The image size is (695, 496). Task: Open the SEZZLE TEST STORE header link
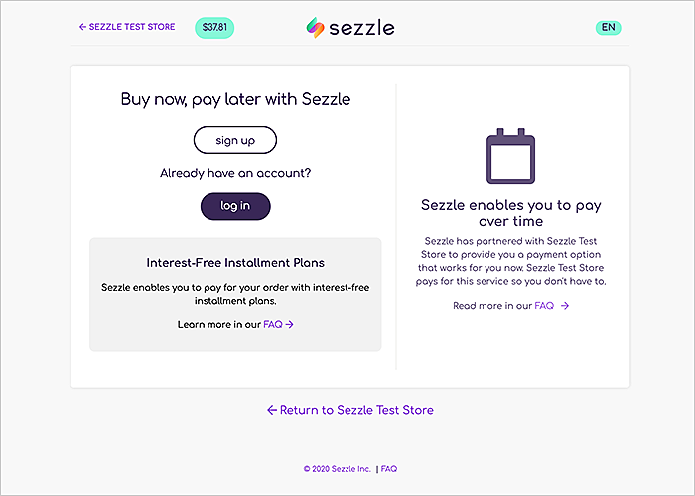pyautogui.click(x=127, y=27)
